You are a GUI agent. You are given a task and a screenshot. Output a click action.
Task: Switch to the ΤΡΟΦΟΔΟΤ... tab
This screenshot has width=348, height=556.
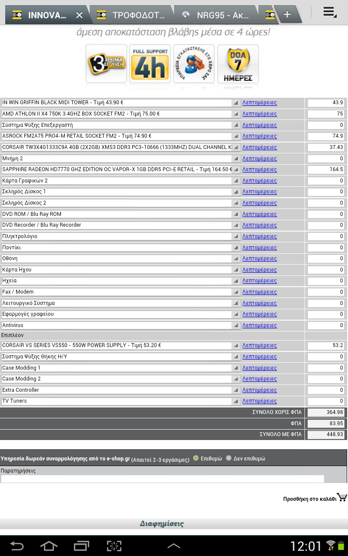coord(133,15)
